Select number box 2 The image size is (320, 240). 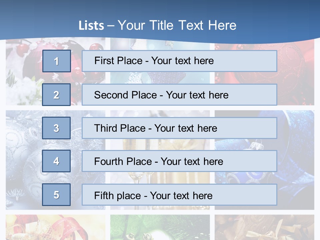(56, 95)
